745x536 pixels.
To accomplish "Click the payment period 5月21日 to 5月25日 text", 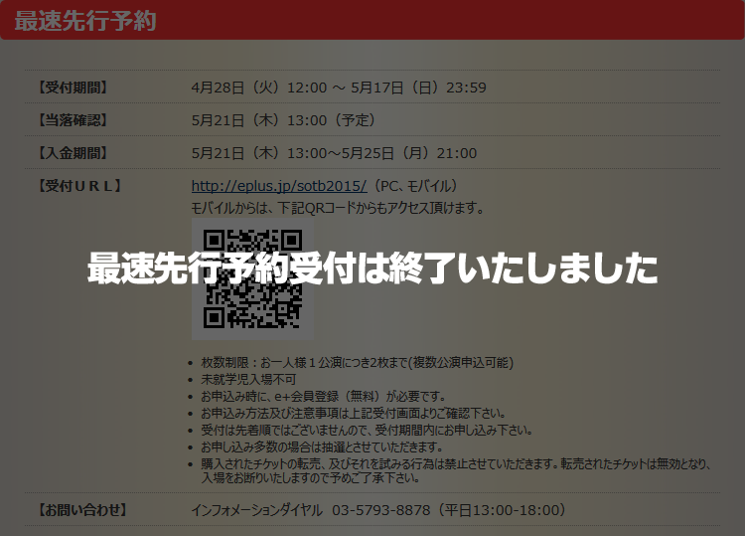I will 334,153.
